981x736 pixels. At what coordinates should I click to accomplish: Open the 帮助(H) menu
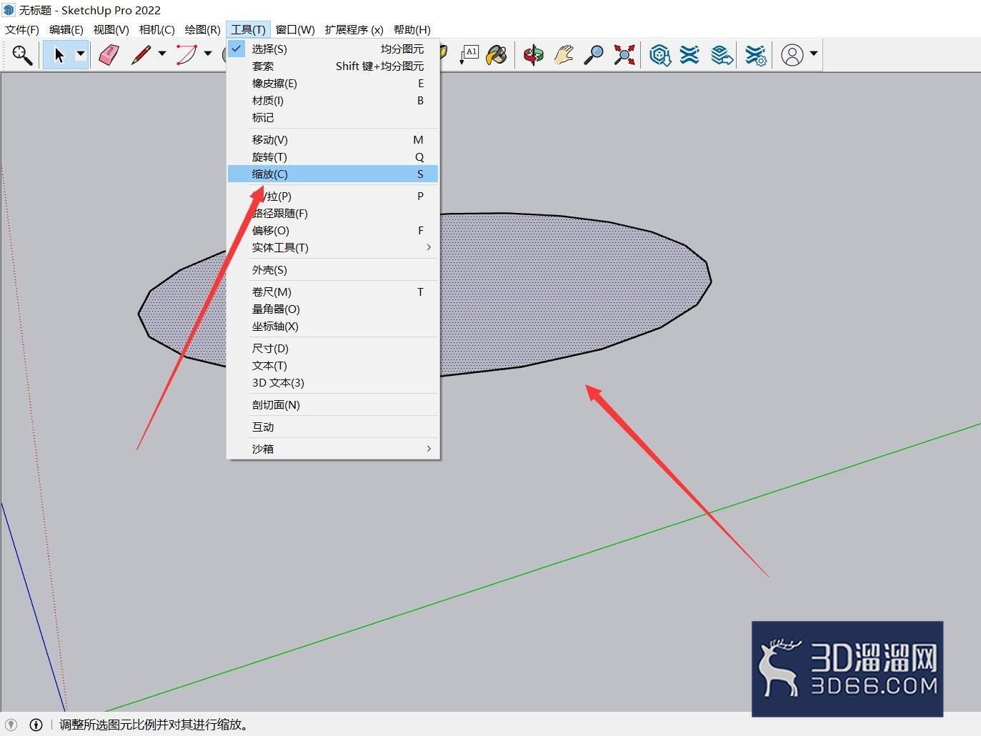click(412, 29)
